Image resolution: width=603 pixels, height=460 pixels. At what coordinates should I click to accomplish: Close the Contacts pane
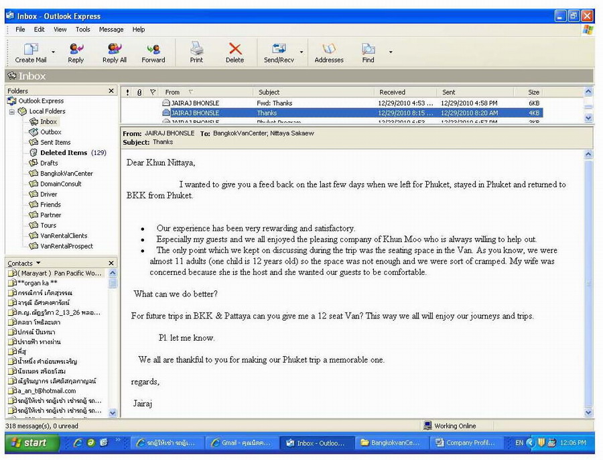[111, 263]
